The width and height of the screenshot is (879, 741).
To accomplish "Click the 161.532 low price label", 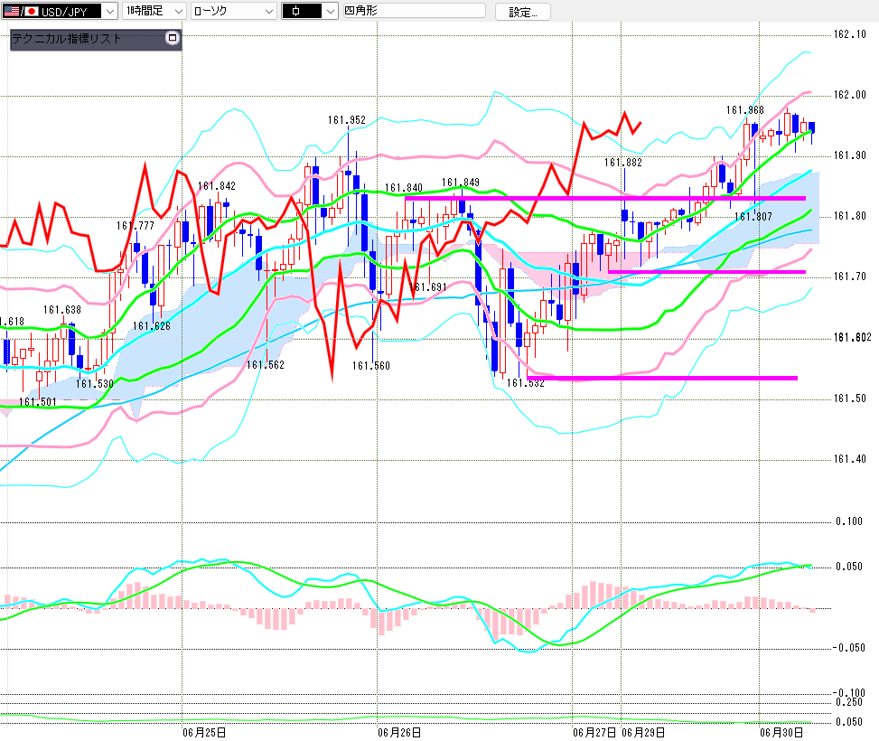I will (x=525, y=383).
